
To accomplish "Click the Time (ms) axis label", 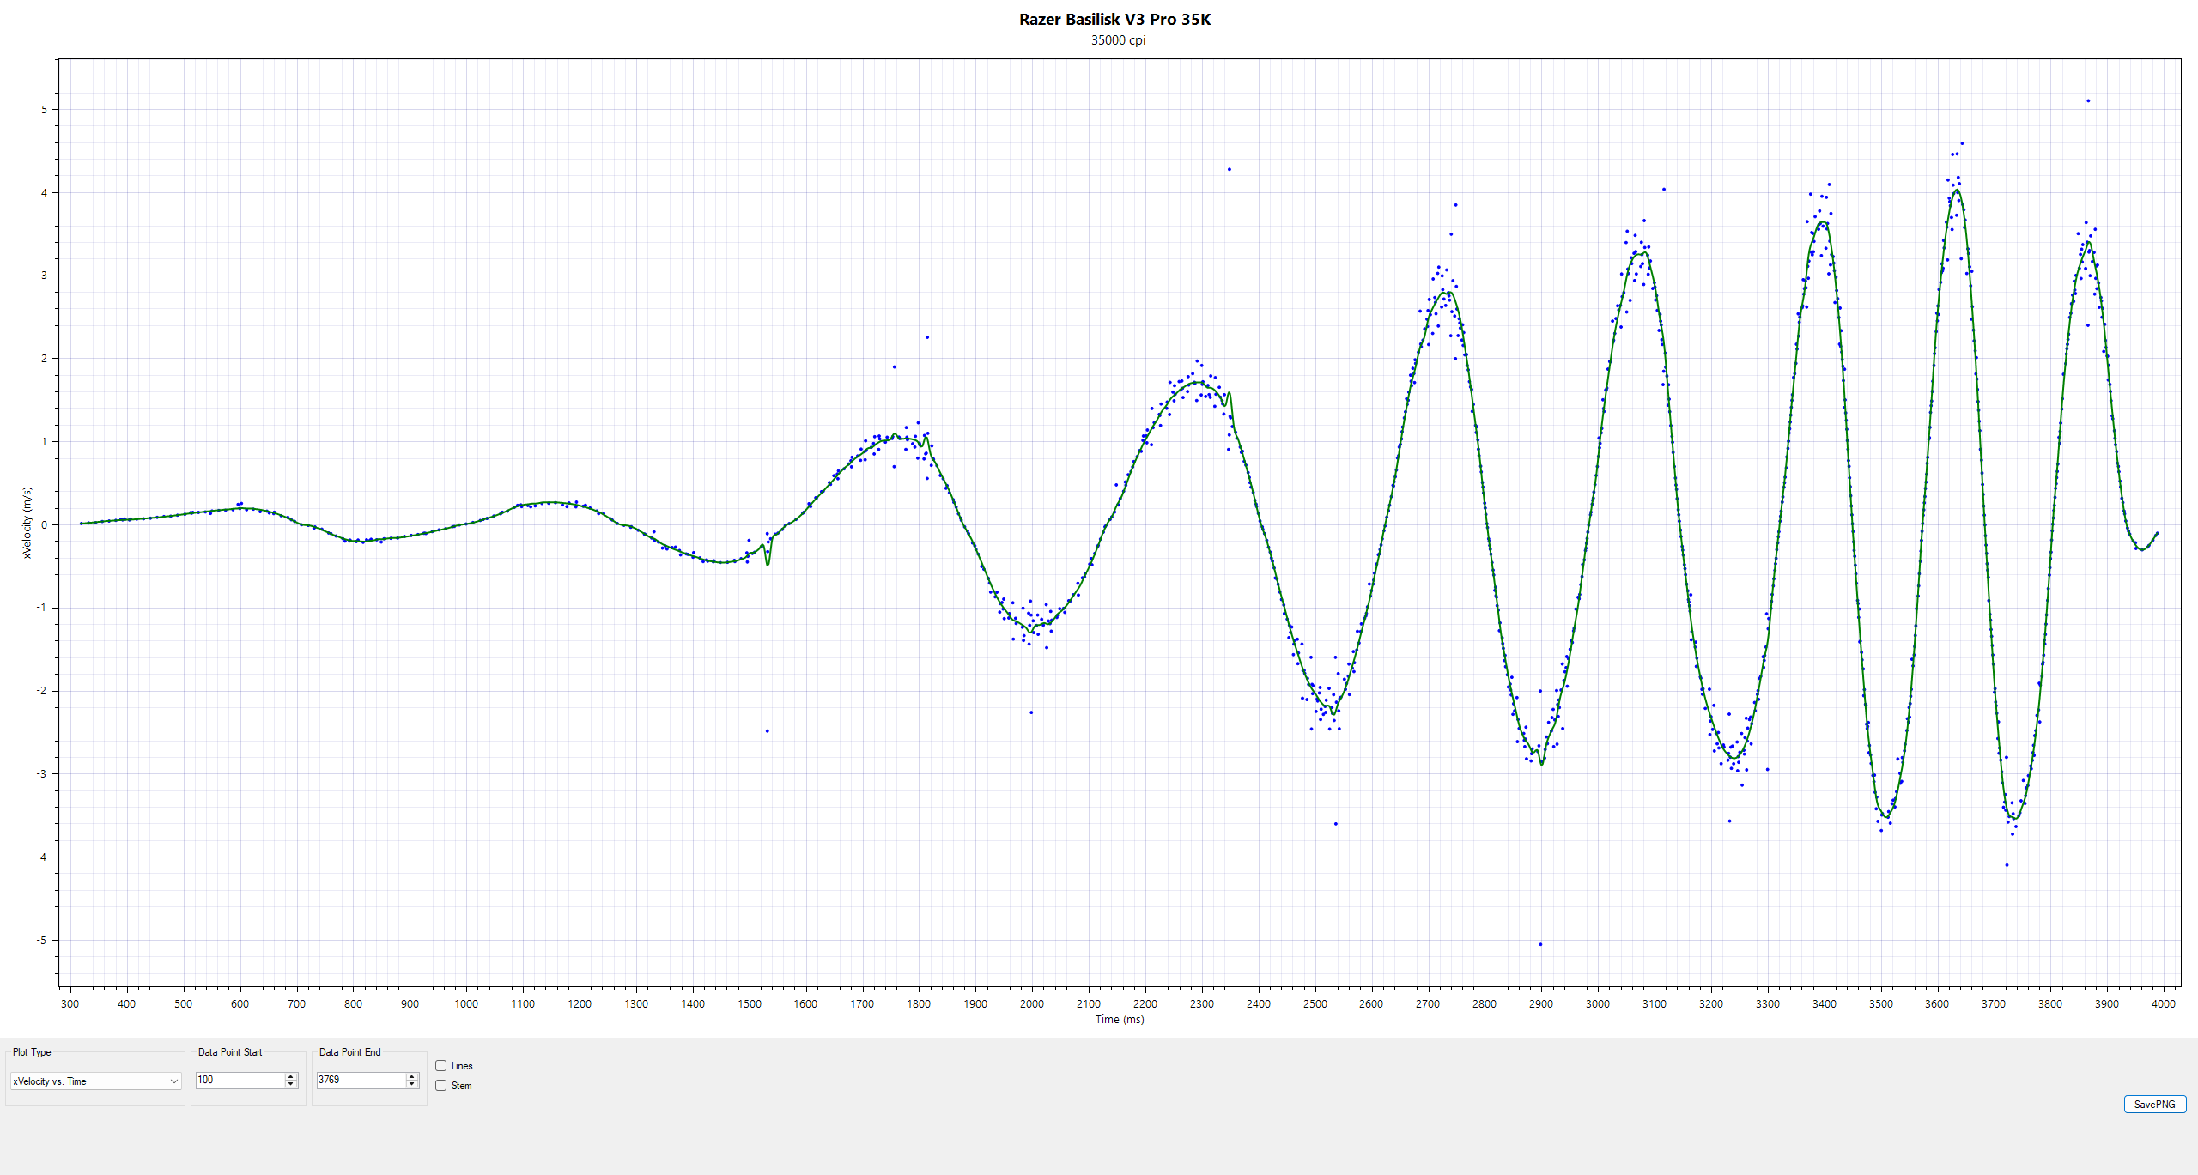I will (1119, 1020).
